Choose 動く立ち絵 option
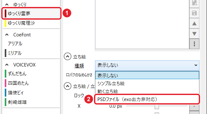The width and height of the screenshot is (207, 114). point(147,91)
